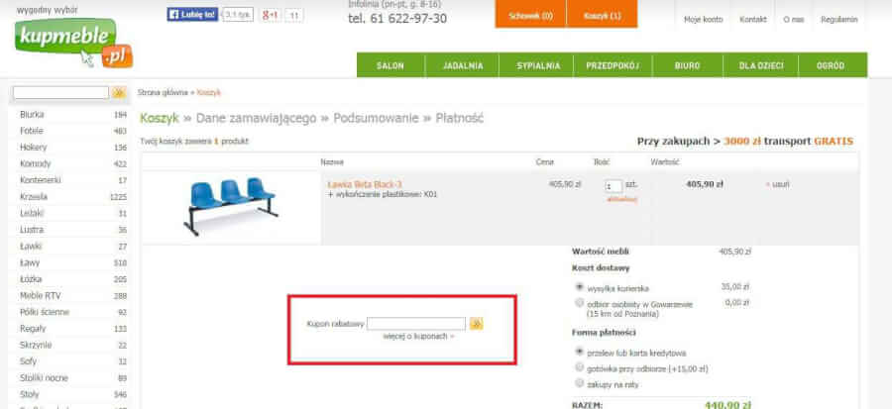The image size is (892, 409).
Task: Select gotówka przy odbiorze payment
Action: pyautogui.click(x=580, y=367)
